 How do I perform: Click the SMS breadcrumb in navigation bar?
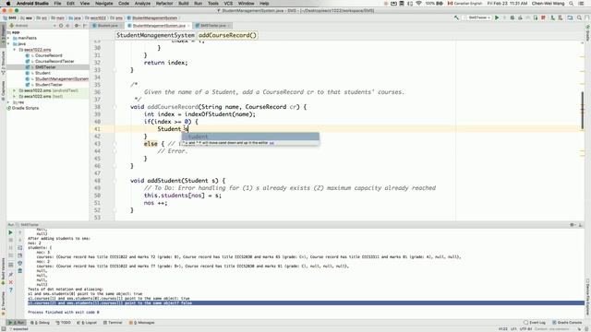pos(10,18)
